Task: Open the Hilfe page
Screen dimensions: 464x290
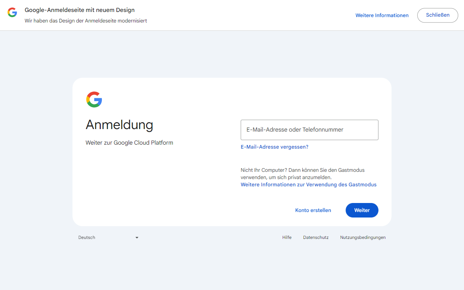Action: (287, 237)
